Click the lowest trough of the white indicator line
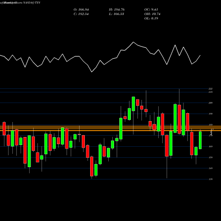 (x=91, y=72)
